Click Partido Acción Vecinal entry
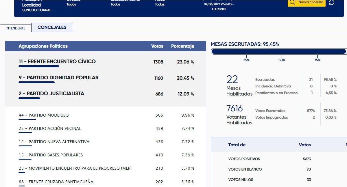The image size is (347, 187). click(x=50, y=128)
